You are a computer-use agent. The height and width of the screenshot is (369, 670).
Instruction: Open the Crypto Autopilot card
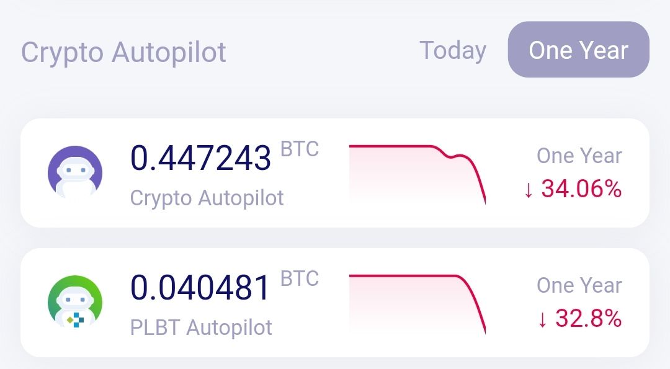pyautogui.click(x=335, y=173)
